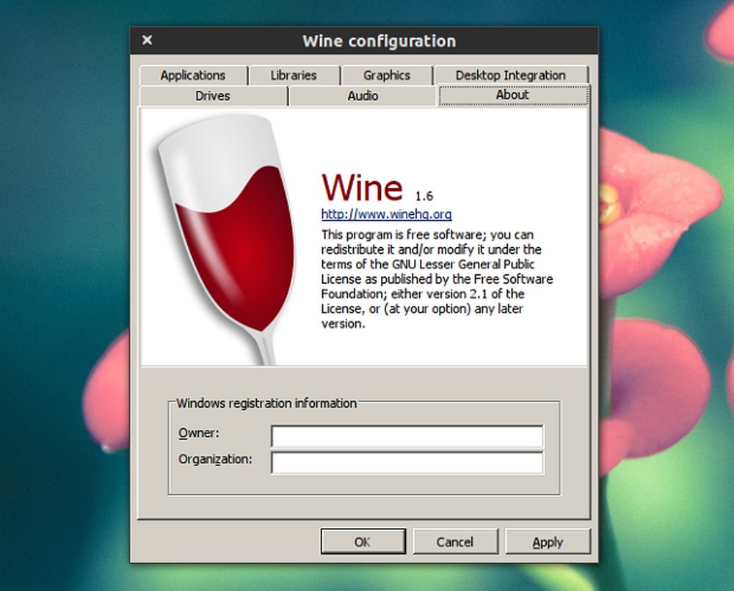The width and height of the screenshot is (734, 591).
Task: Select the Graphics tab
Action: [387, 75]
